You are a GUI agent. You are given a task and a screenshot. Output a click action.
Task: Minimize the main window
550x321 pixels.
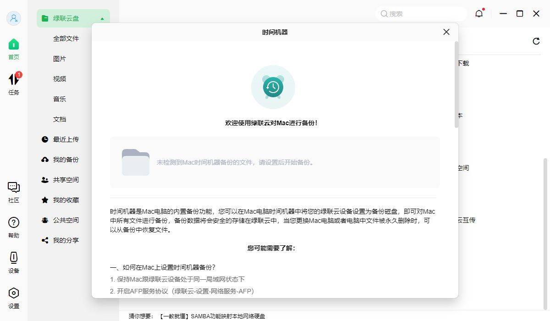pos(503,13)
